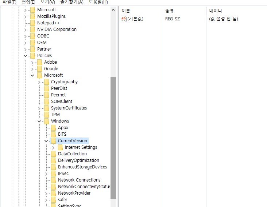Screen dimensions: 267x207
Task: Expand the Adobe policy key
Action: pos(32,63)
